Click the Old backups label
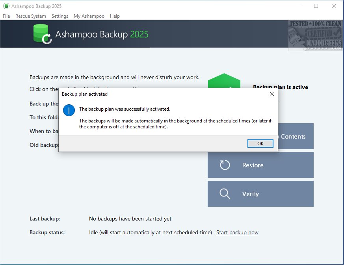 pos(44,145)
